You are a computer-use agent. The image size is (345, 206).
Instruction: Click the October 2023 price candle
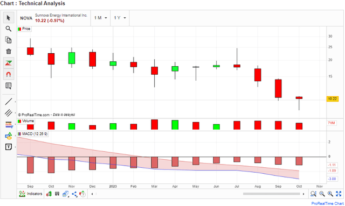coord(299,98)
